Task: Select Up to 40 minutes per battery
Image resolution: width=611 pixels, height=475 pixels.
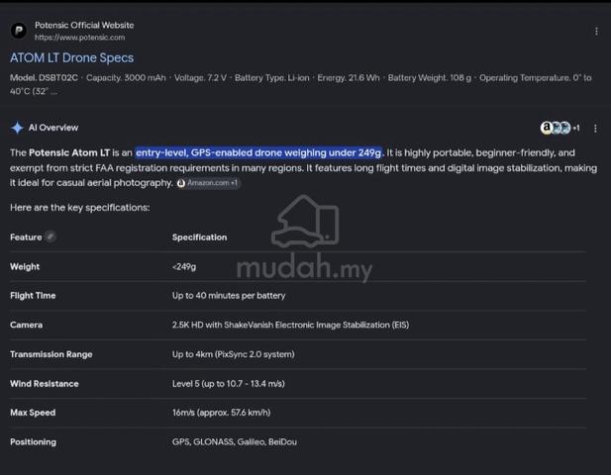Action: (x=229, y=296)
